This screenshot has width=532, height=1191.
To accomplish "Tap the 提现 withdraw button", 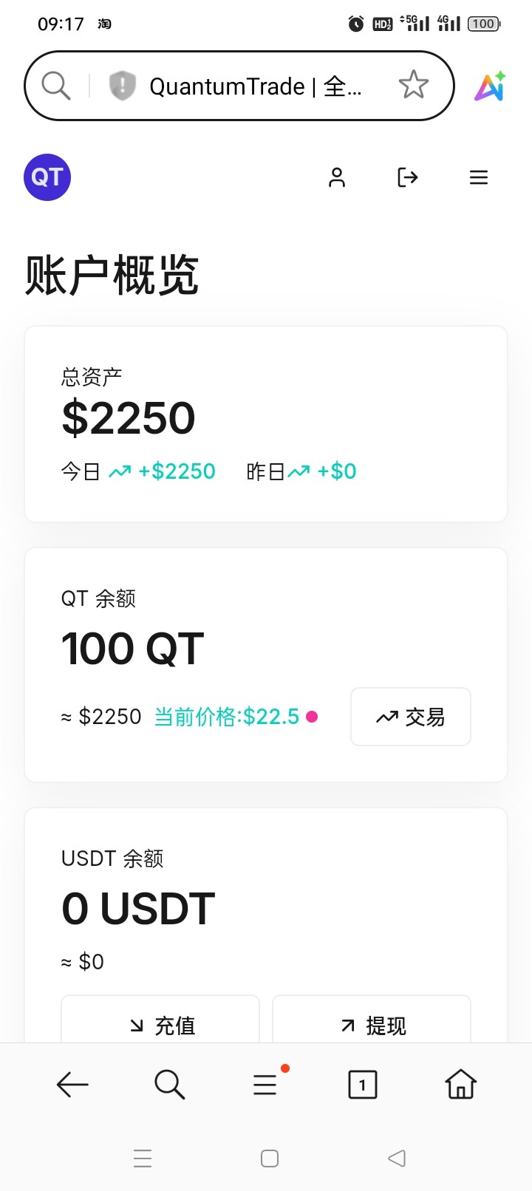I will click(x=372, y=1024).
